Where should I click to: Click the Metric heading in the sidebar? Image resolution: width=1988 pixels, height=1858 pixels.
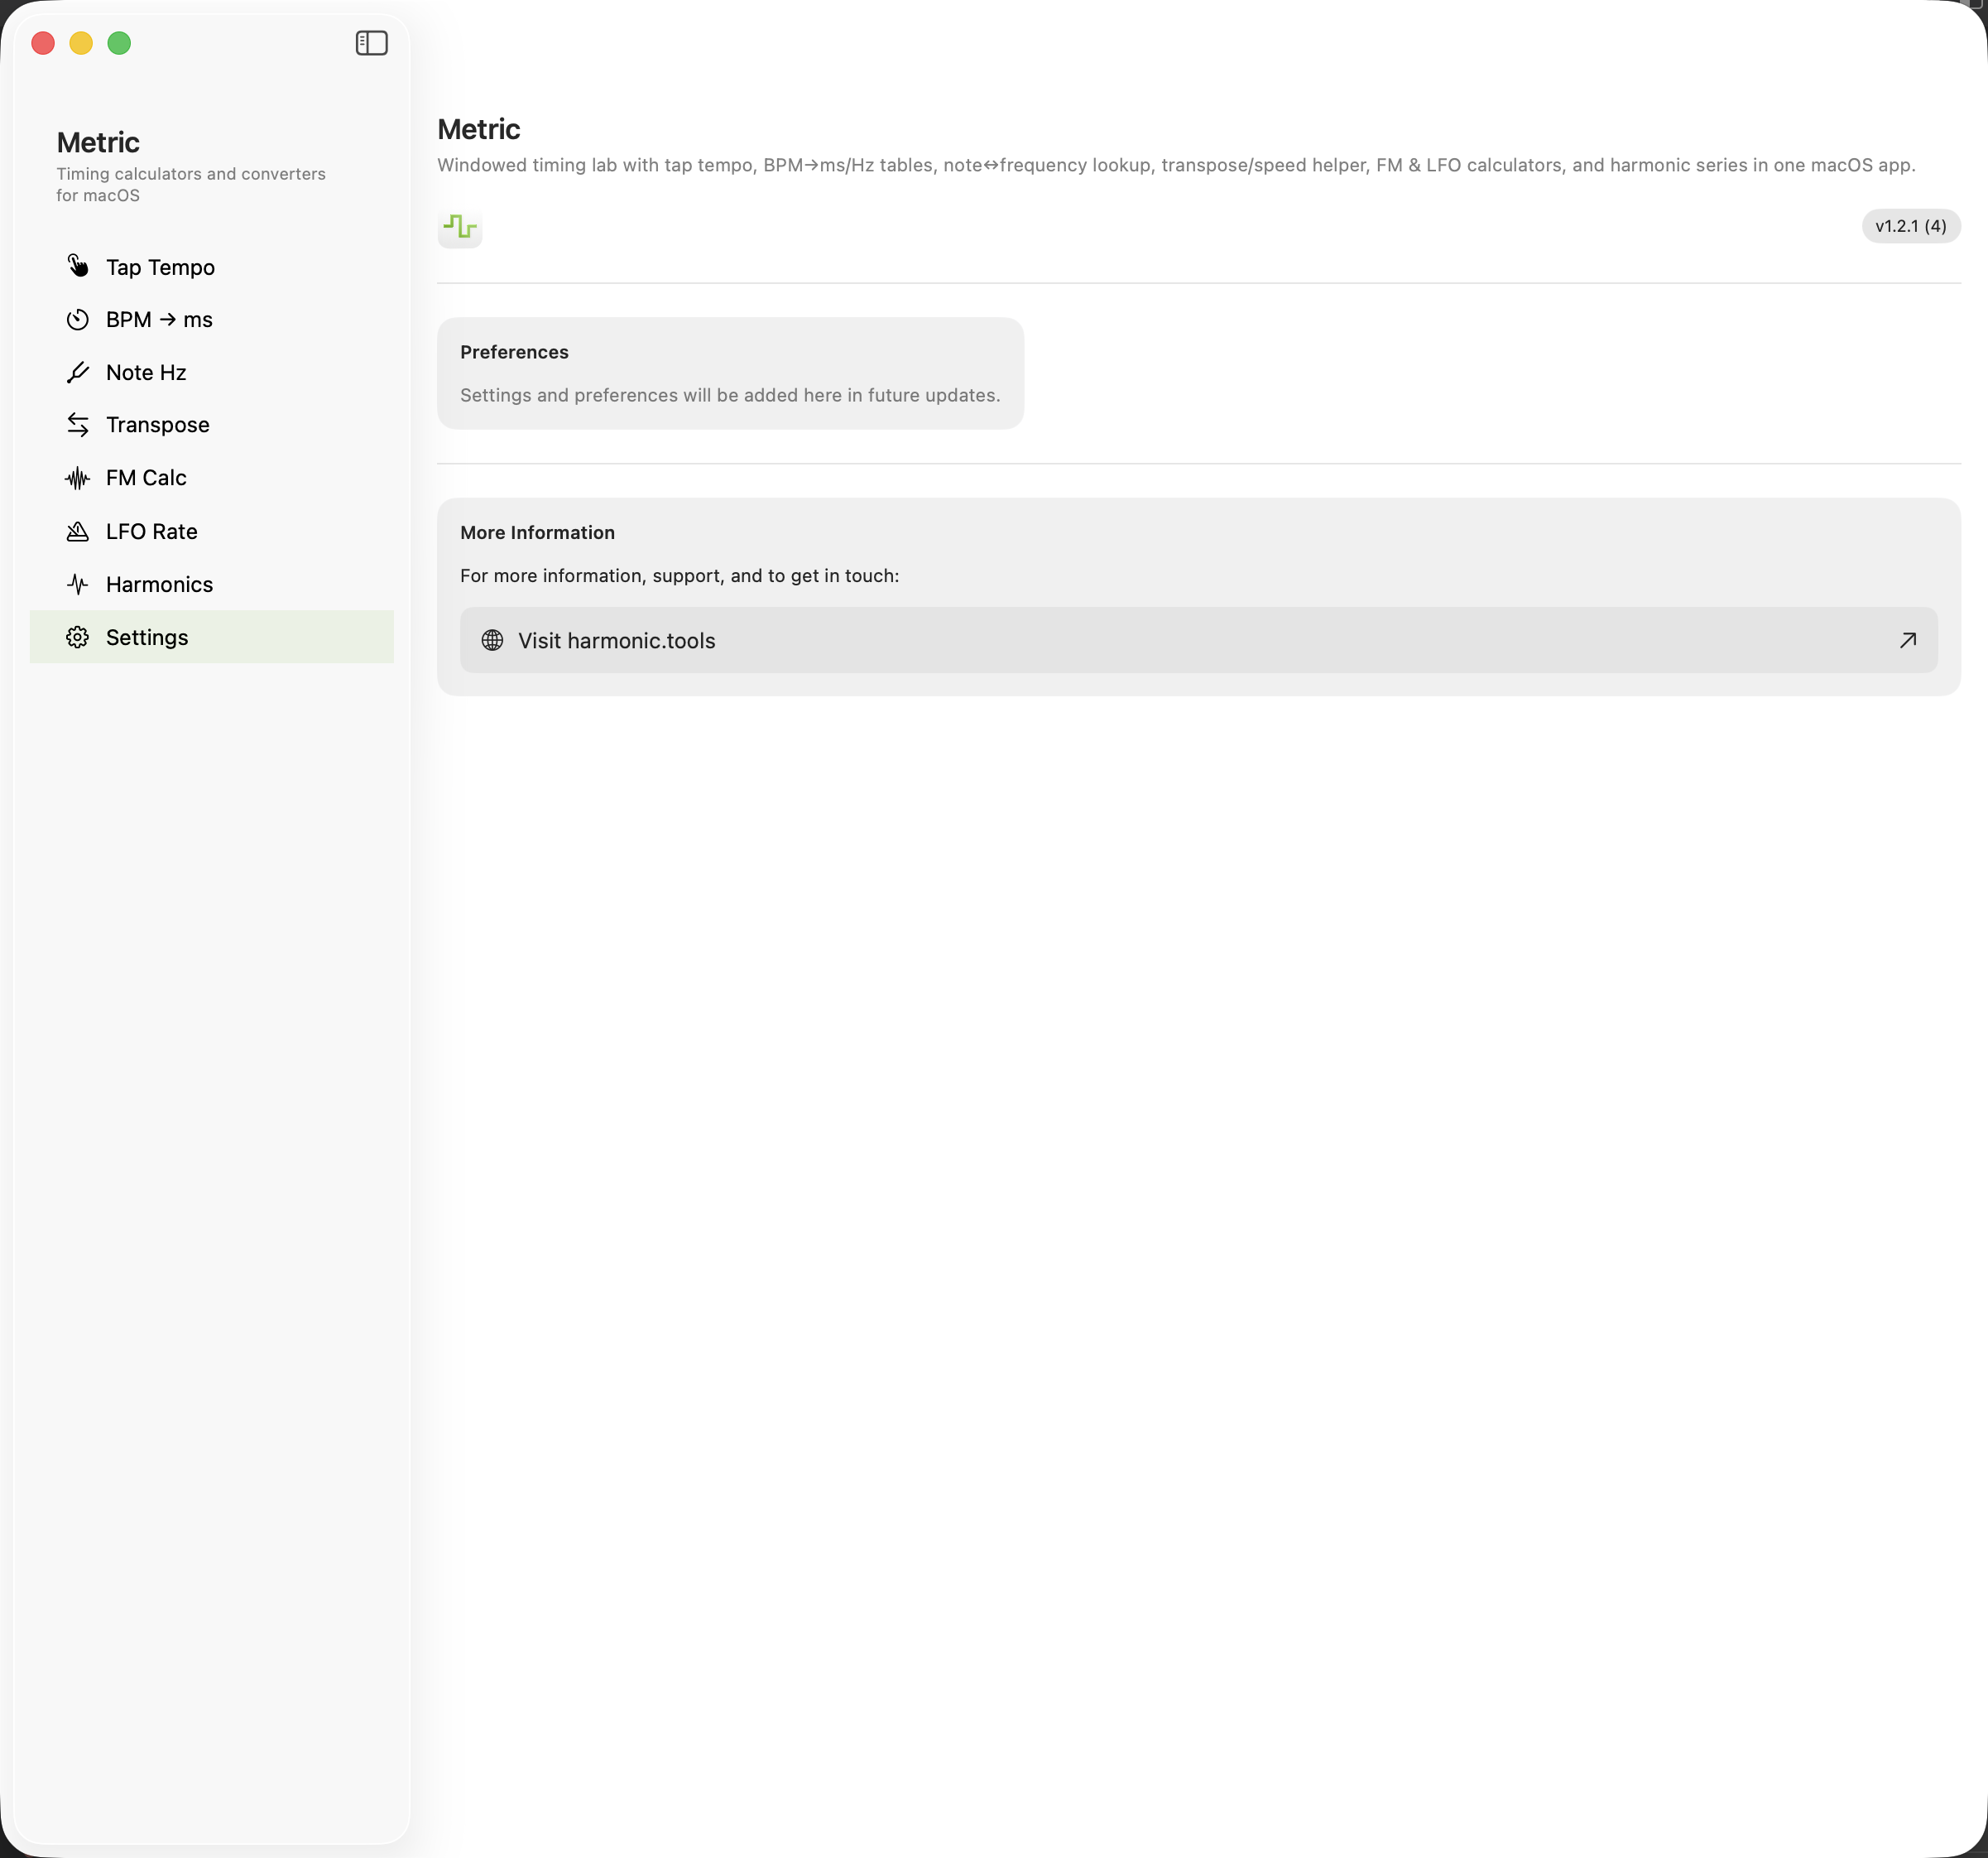click(97, 142)
